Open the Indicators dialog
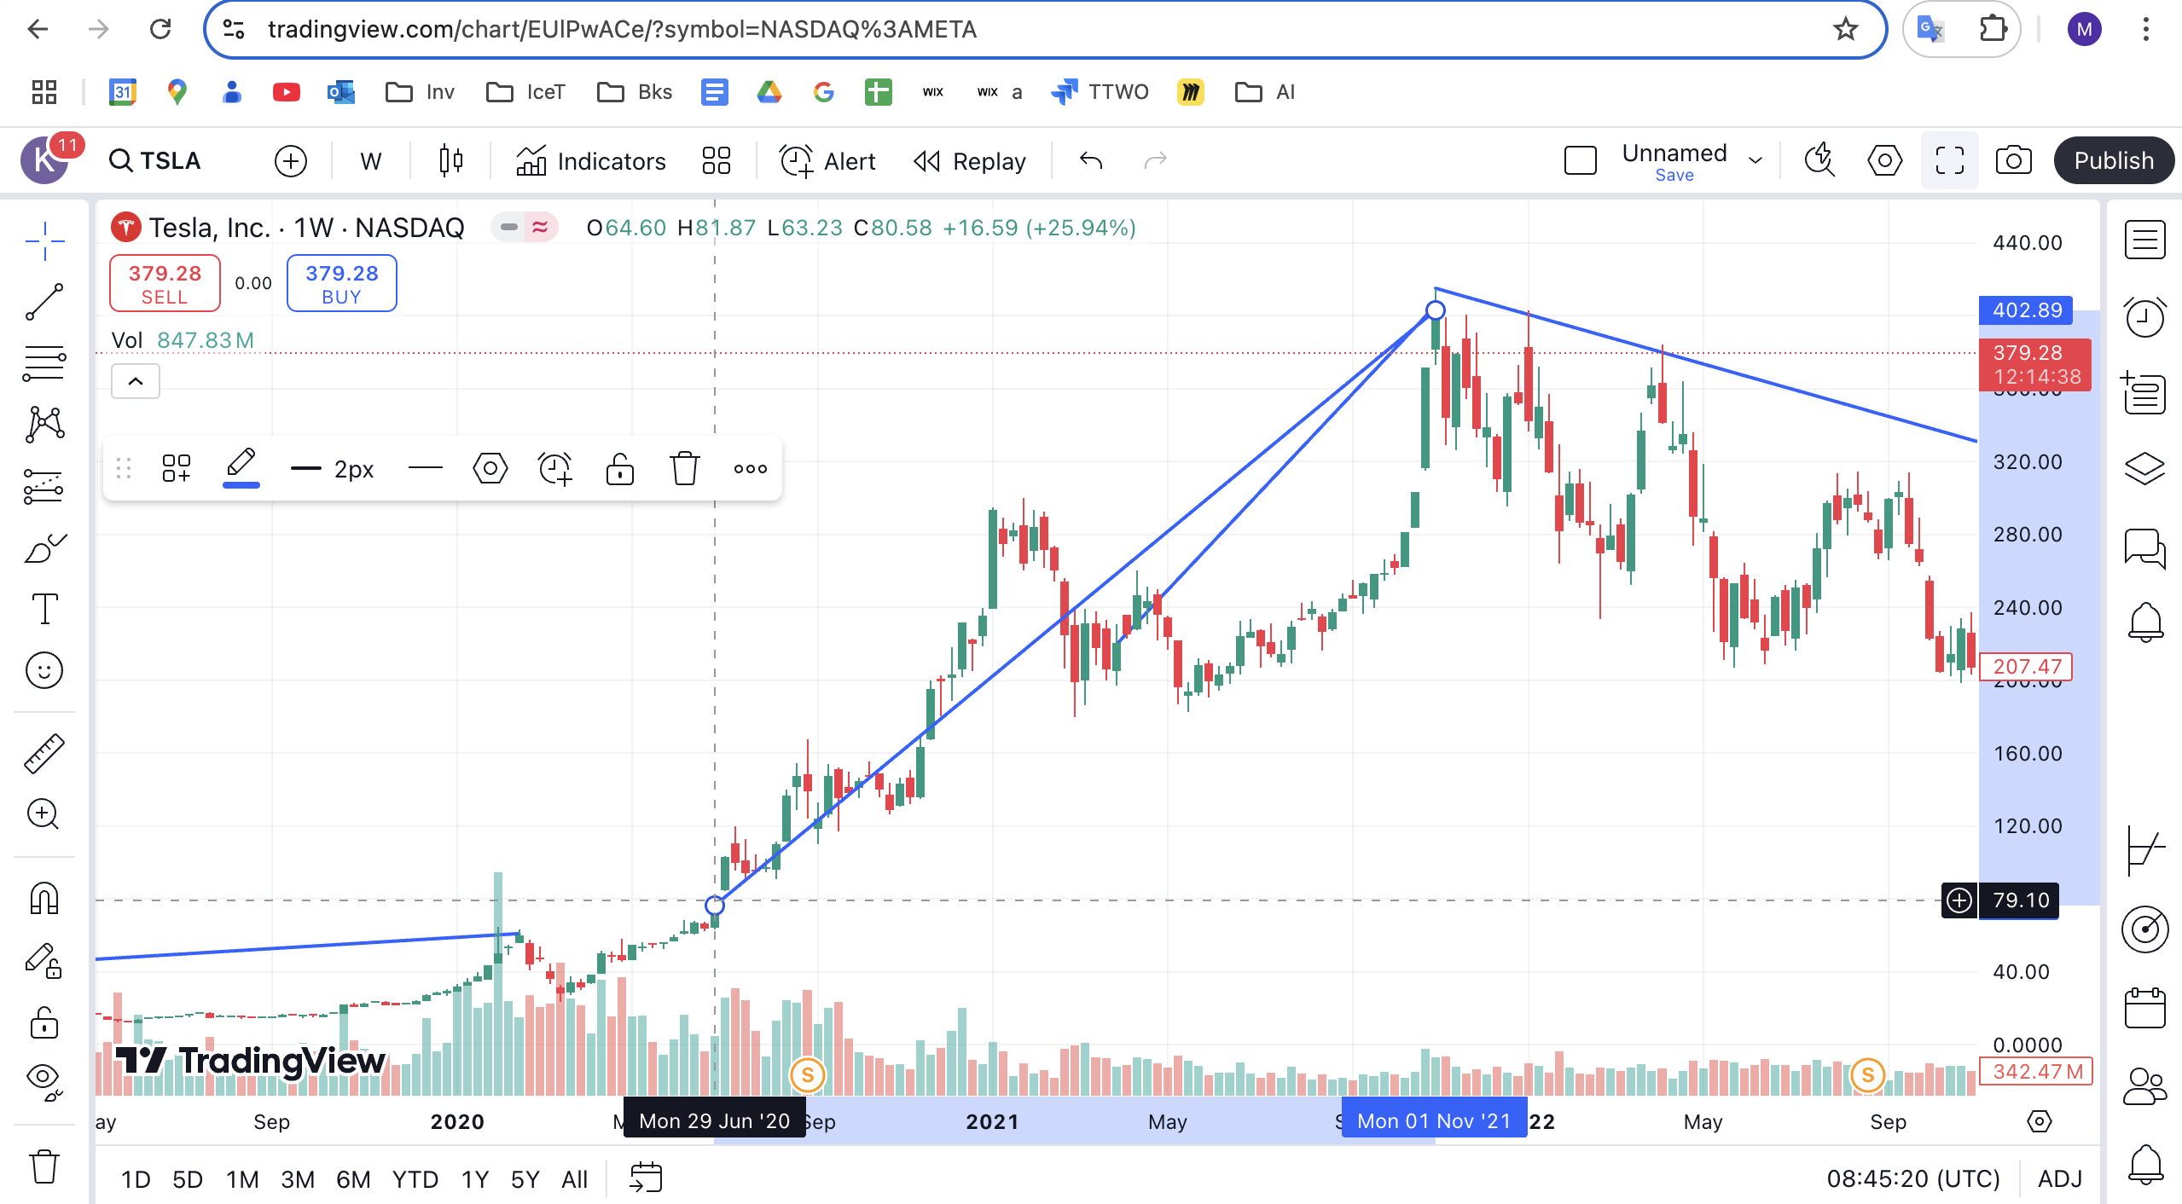Viewport: 2182px width, 1204px height. point(591,160)
